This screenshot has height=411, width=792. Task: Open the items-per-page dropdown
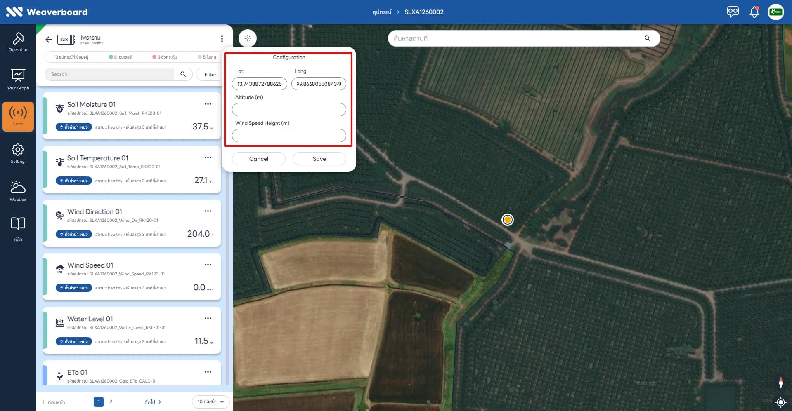coord(211,402)
